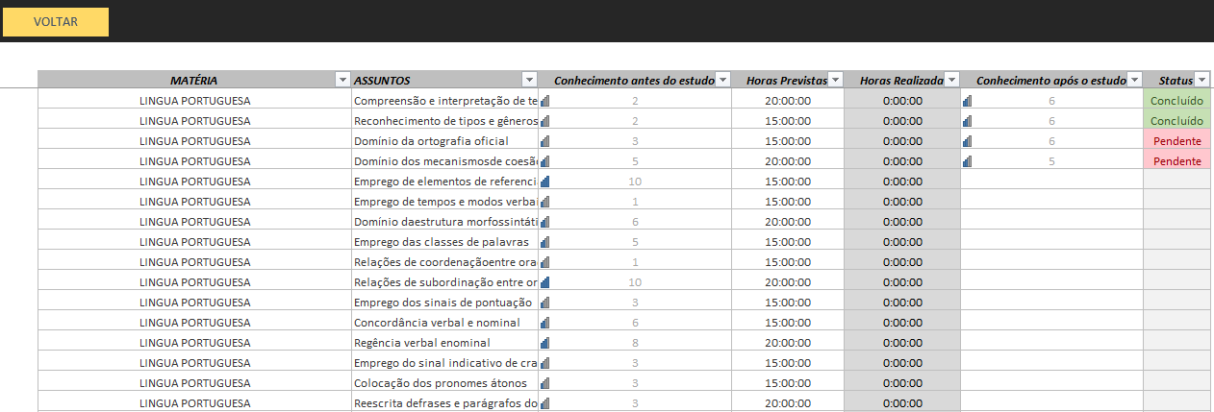Open the Conhecimento após o estudo filter dropdown
Image resolution: width=1214 pixels, height=412 pixels.
[1134, 80]
